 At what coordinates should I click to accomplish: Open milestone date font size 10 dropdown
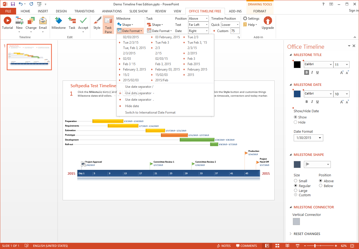click(347, 94)
